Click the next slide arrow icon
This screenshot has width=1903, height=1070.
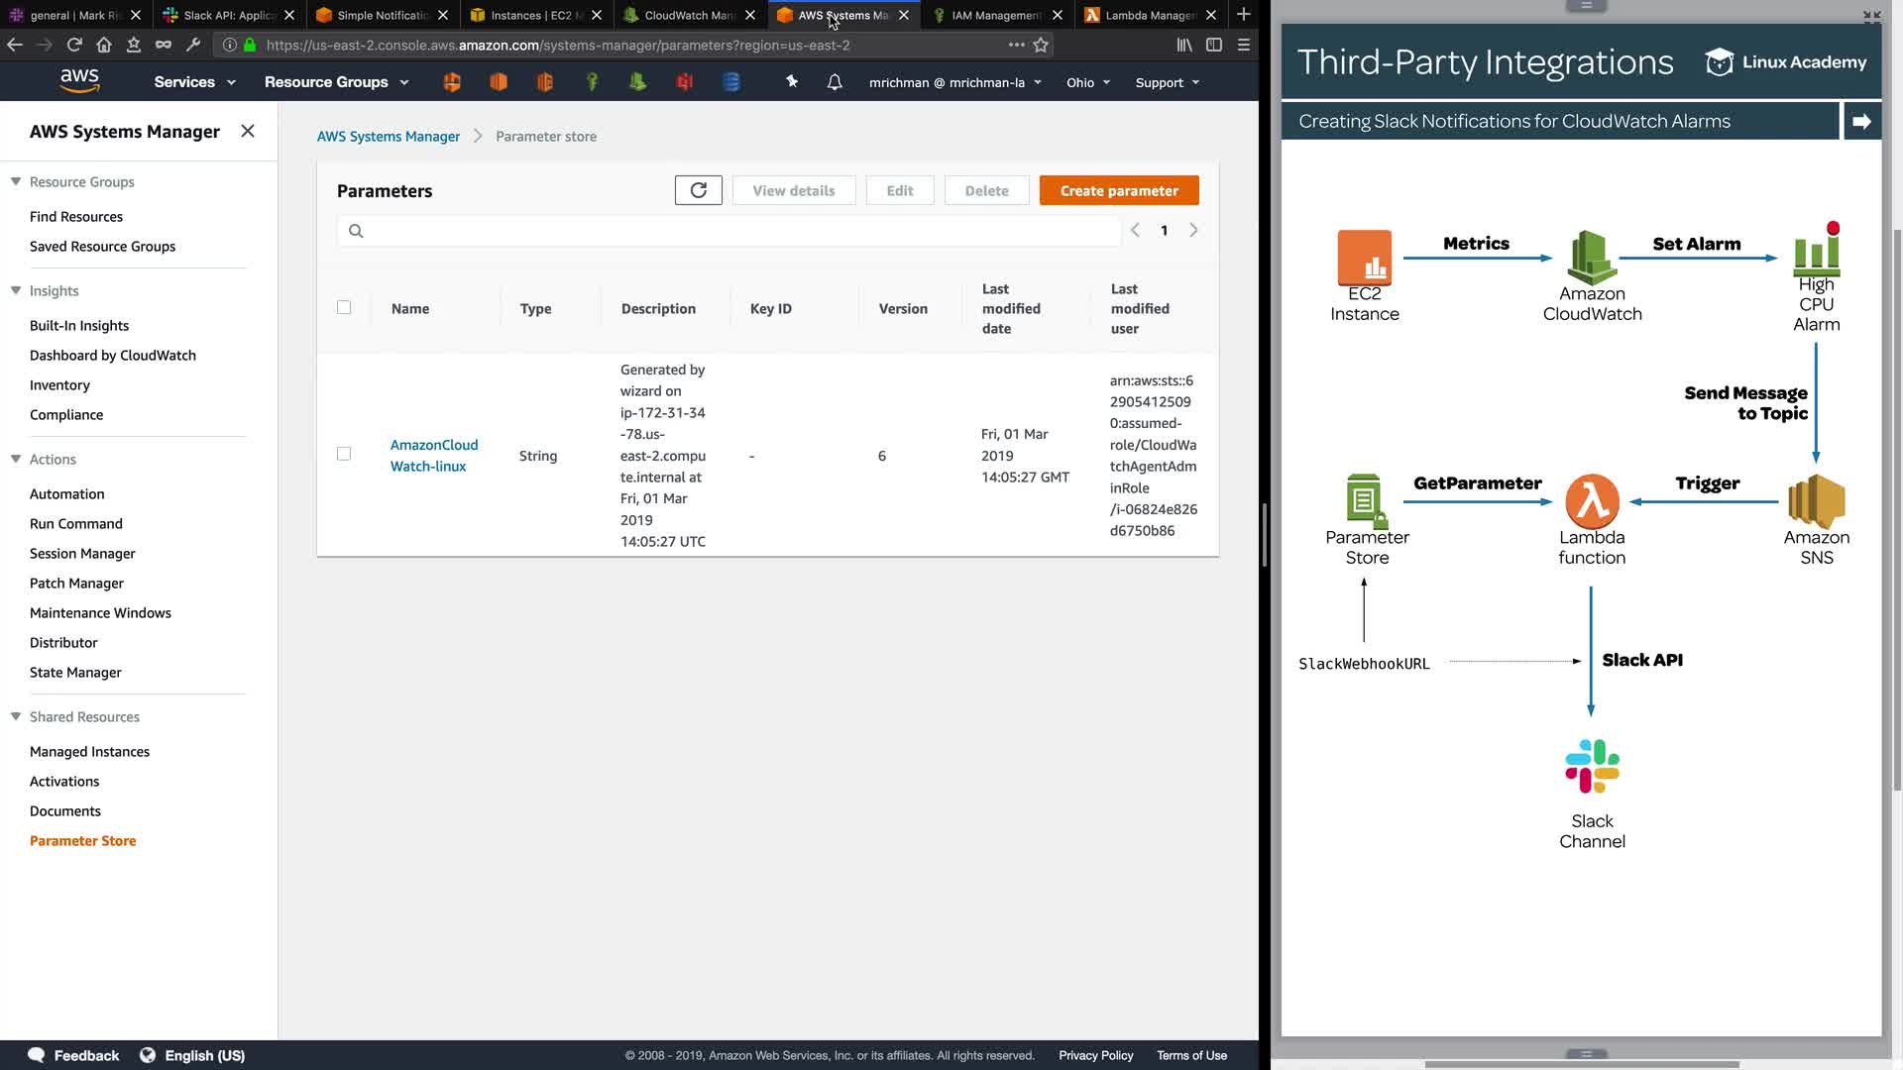1861,121
